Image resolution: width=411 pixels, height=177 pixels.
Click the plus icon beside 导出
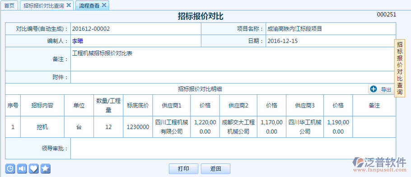coord(373,89)
